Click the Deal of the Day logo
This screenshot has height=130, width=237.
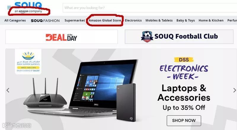(61, 37)
